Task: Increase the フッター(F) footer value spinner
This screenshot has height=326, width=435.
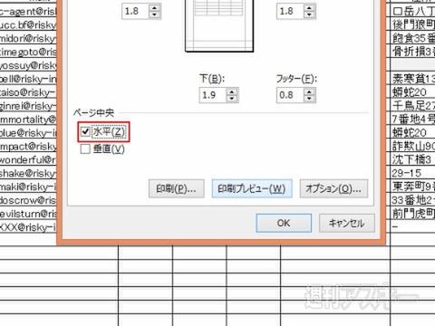Action: (x=309, y=91)
